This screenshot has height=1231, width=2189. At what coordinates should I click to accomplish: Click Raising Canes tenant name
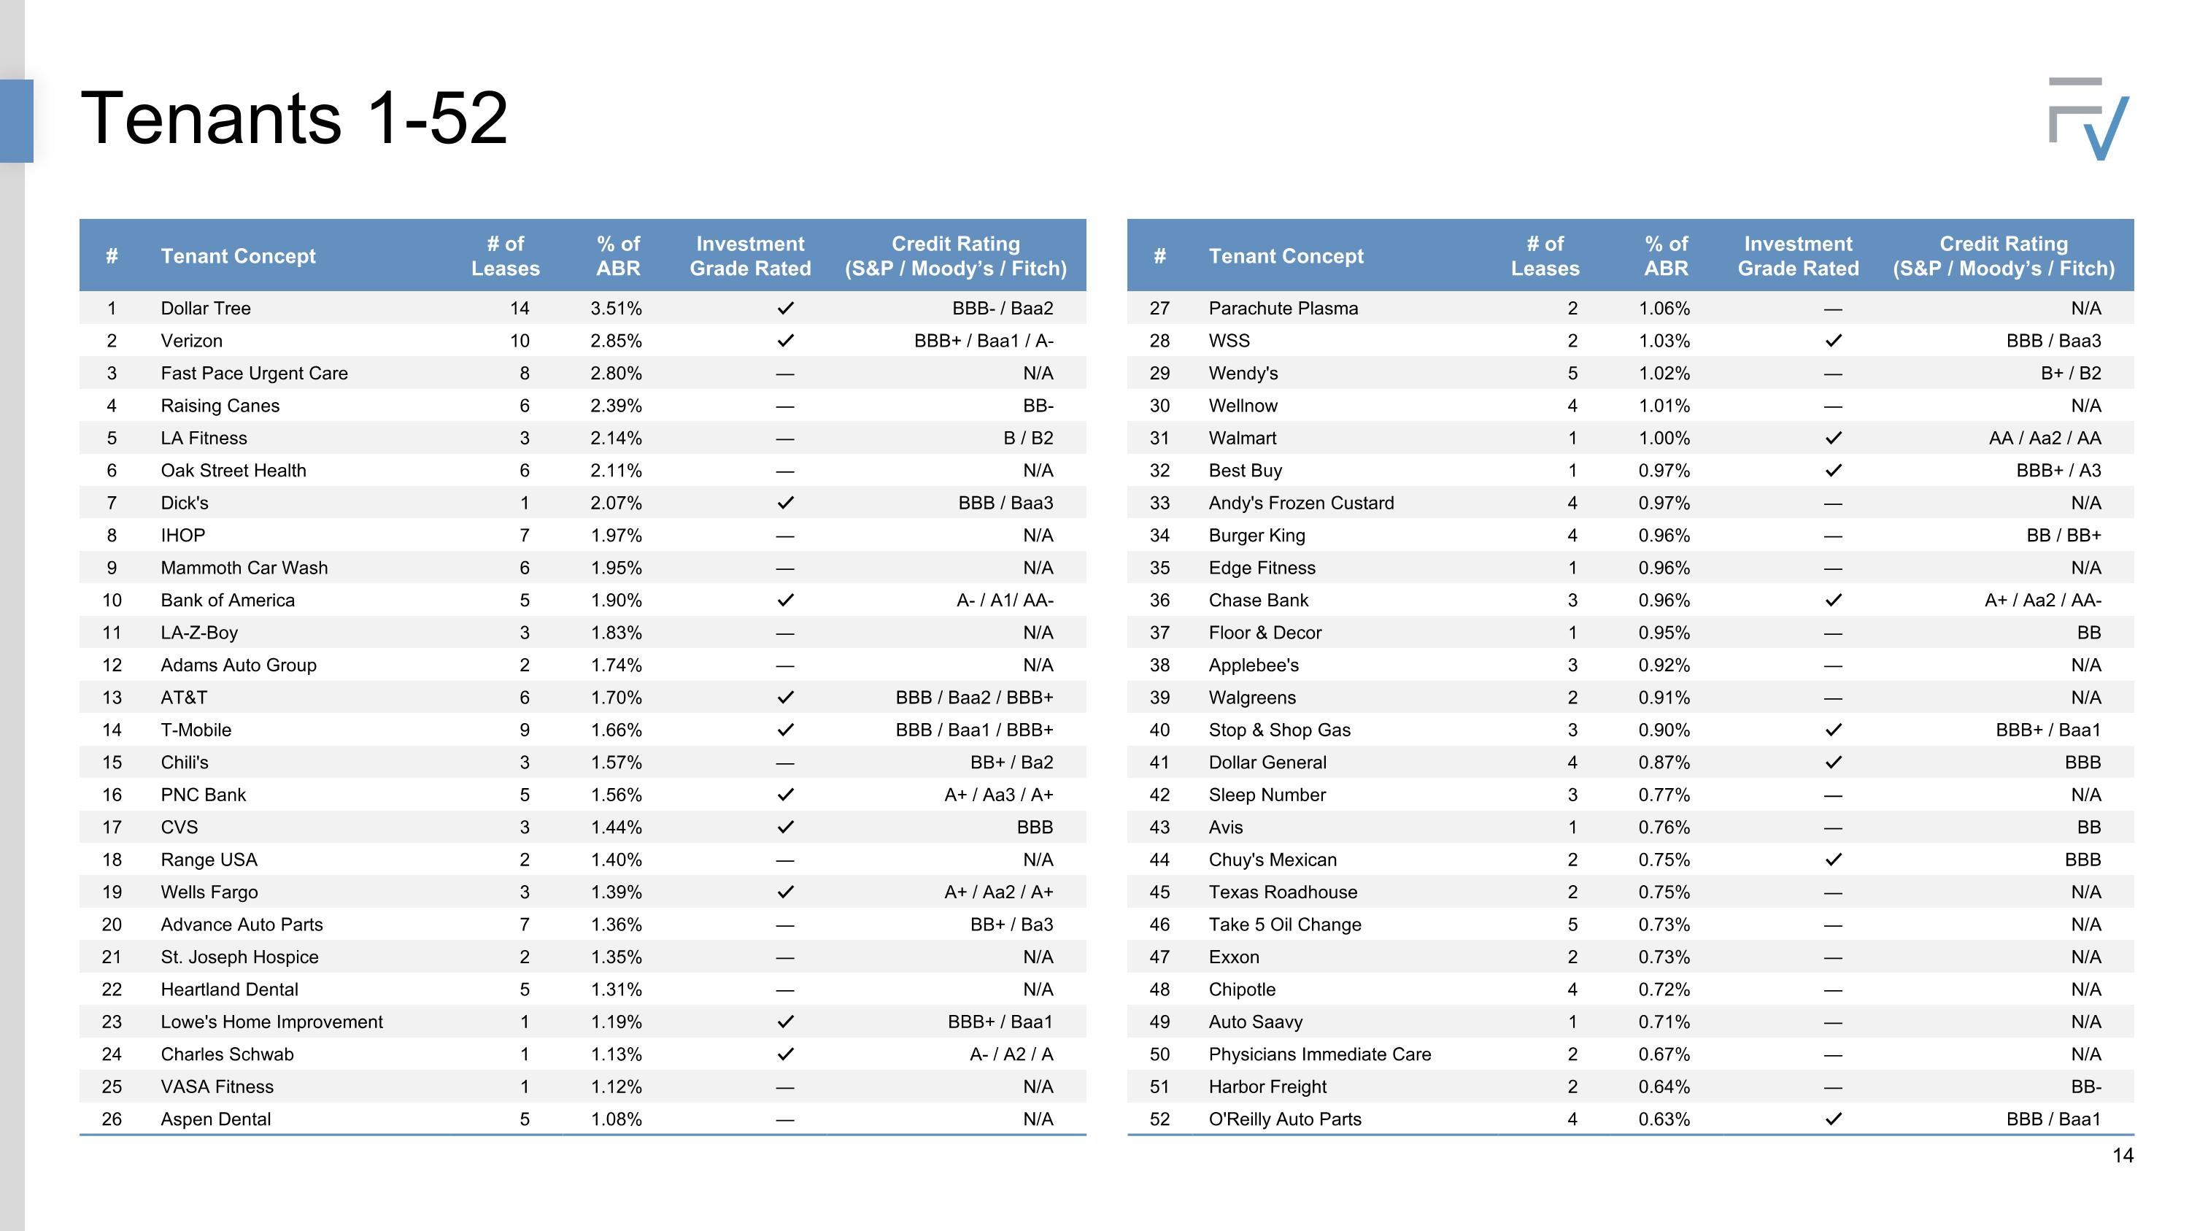tap(220, 406)
